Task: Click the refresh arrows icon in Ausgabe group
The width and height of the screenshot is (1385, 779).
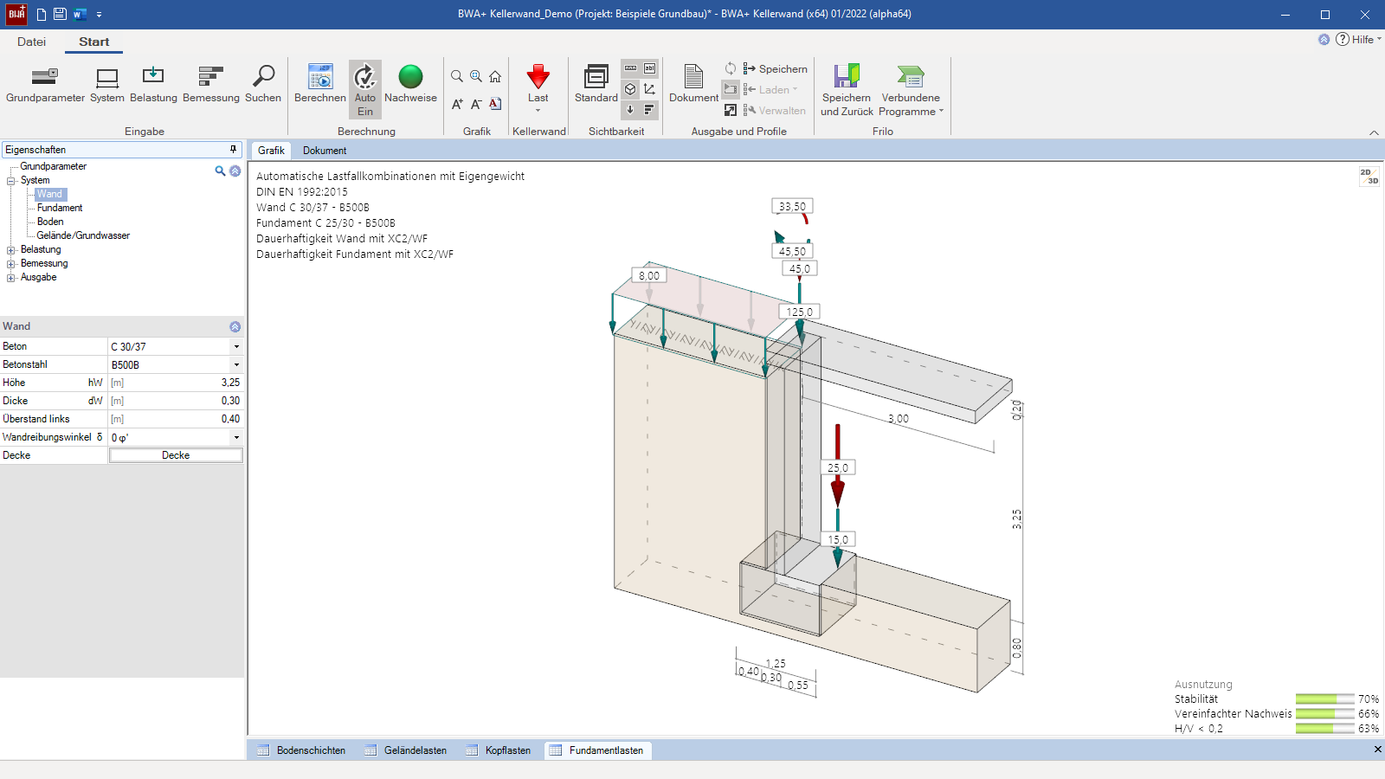Action: (x=731, y=68)
